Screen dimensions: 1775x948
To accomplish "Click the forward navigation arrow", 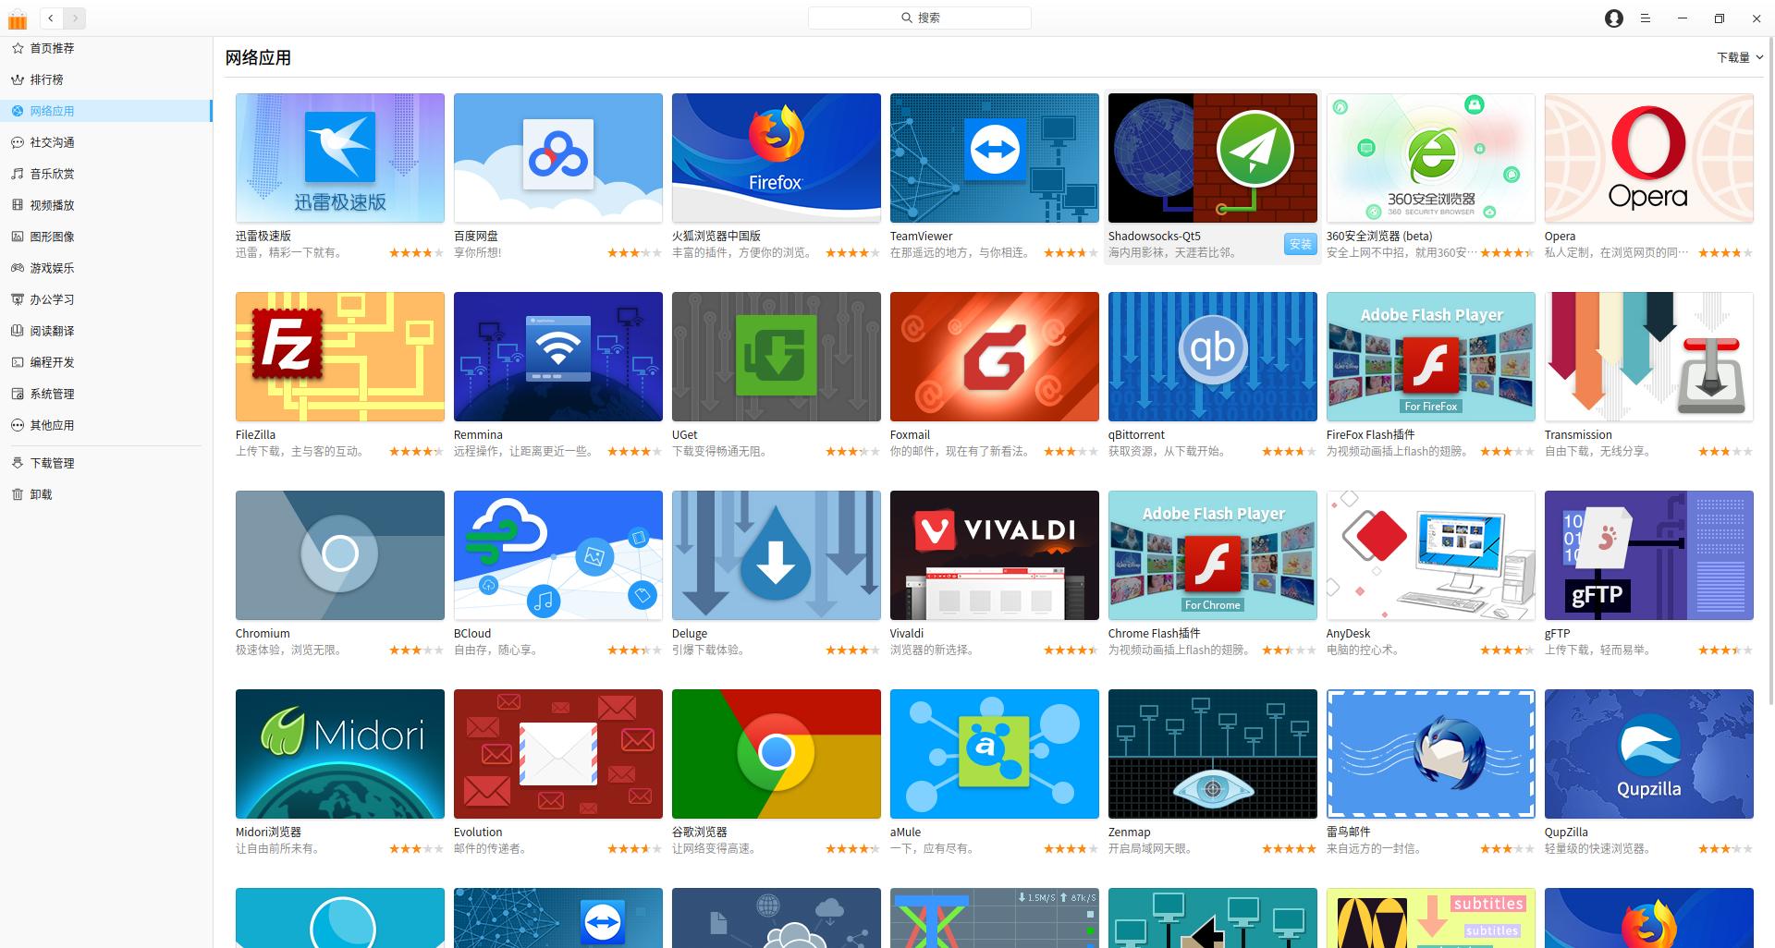I will click(x=75, y=18).
